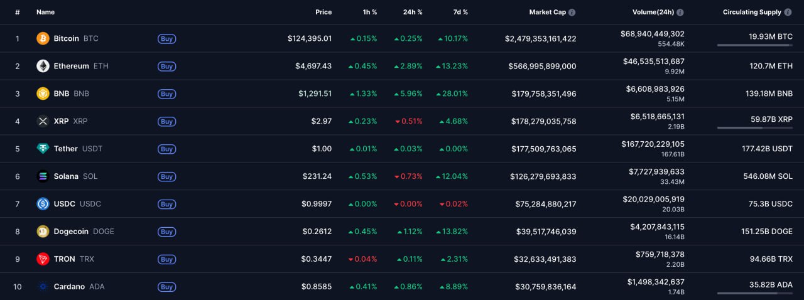Click the Buy button for XRP
The height and width of the screenshot is (300, 804).
pos(166,121)
